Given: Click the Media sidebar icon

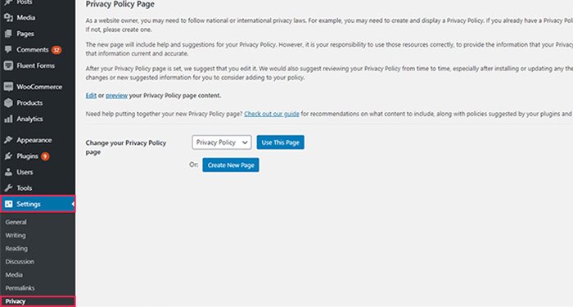Looking at the screenshot, I should tap(8, 17).
